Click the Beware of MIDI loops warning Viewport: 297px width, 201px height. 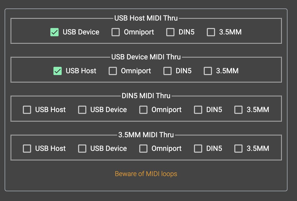(x=146, y=174)
